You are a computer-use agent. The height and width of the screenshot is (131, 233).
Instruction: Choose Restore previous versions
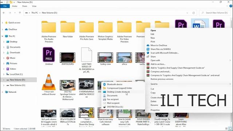[162, 79]
